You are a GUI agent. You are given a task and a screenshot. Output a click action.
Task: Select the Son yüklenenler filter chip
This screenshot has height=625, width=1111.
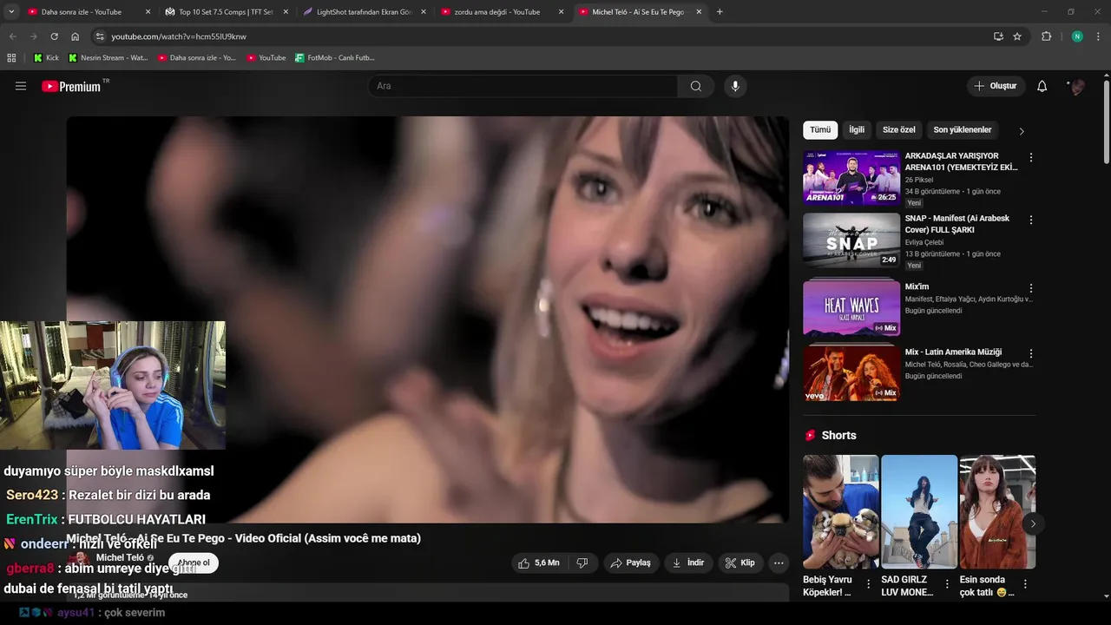(x=963, y=130)
